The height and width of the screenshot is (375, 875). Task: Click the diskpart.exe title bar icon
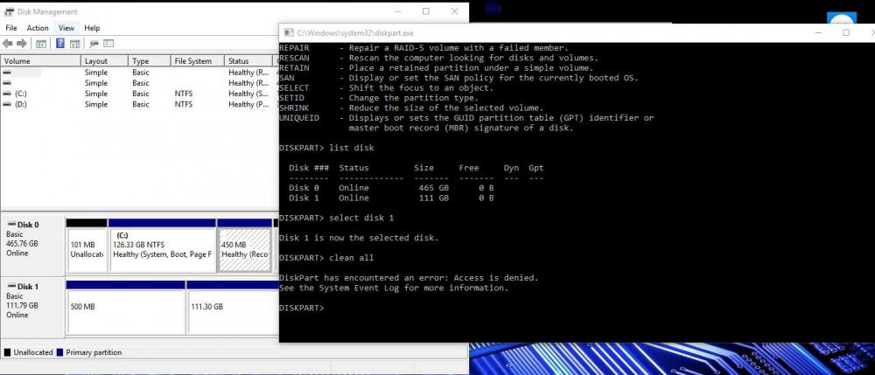pos(288,32)
